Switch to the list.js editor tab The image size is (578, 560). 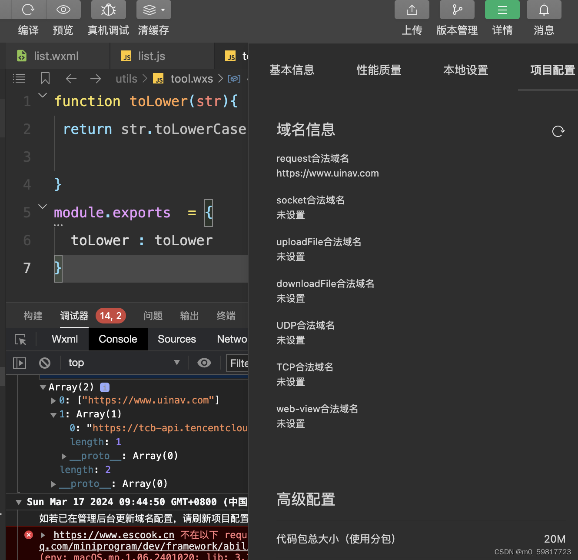tap(162, 56)
